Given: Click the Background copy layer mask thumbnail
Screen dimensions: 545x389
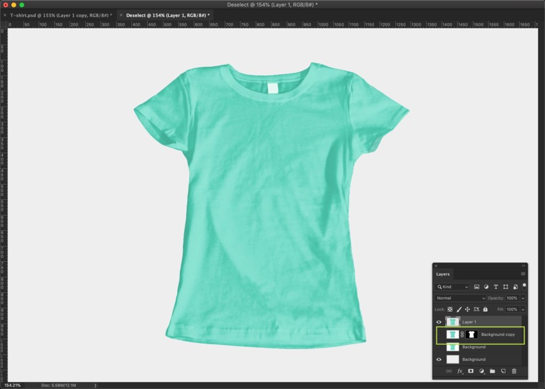Looking at the screenshot, I should point(472,334).
